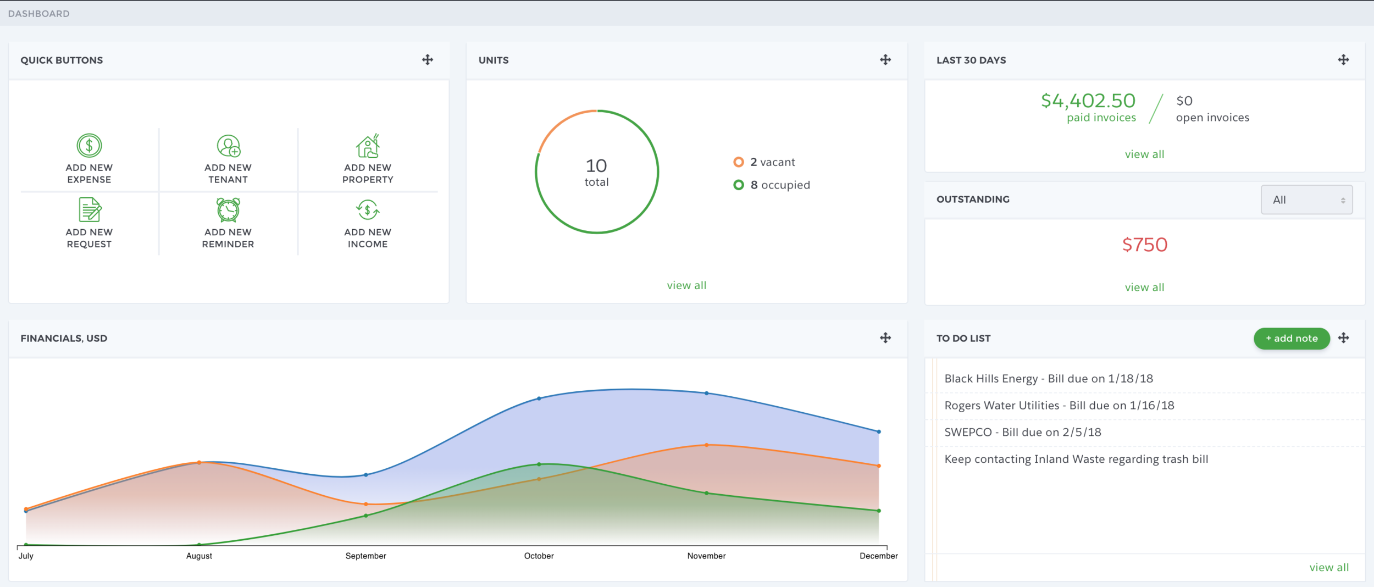Screen dimensions: 1374x587
Task: Click the September axis label
Action: click(366, 556)
